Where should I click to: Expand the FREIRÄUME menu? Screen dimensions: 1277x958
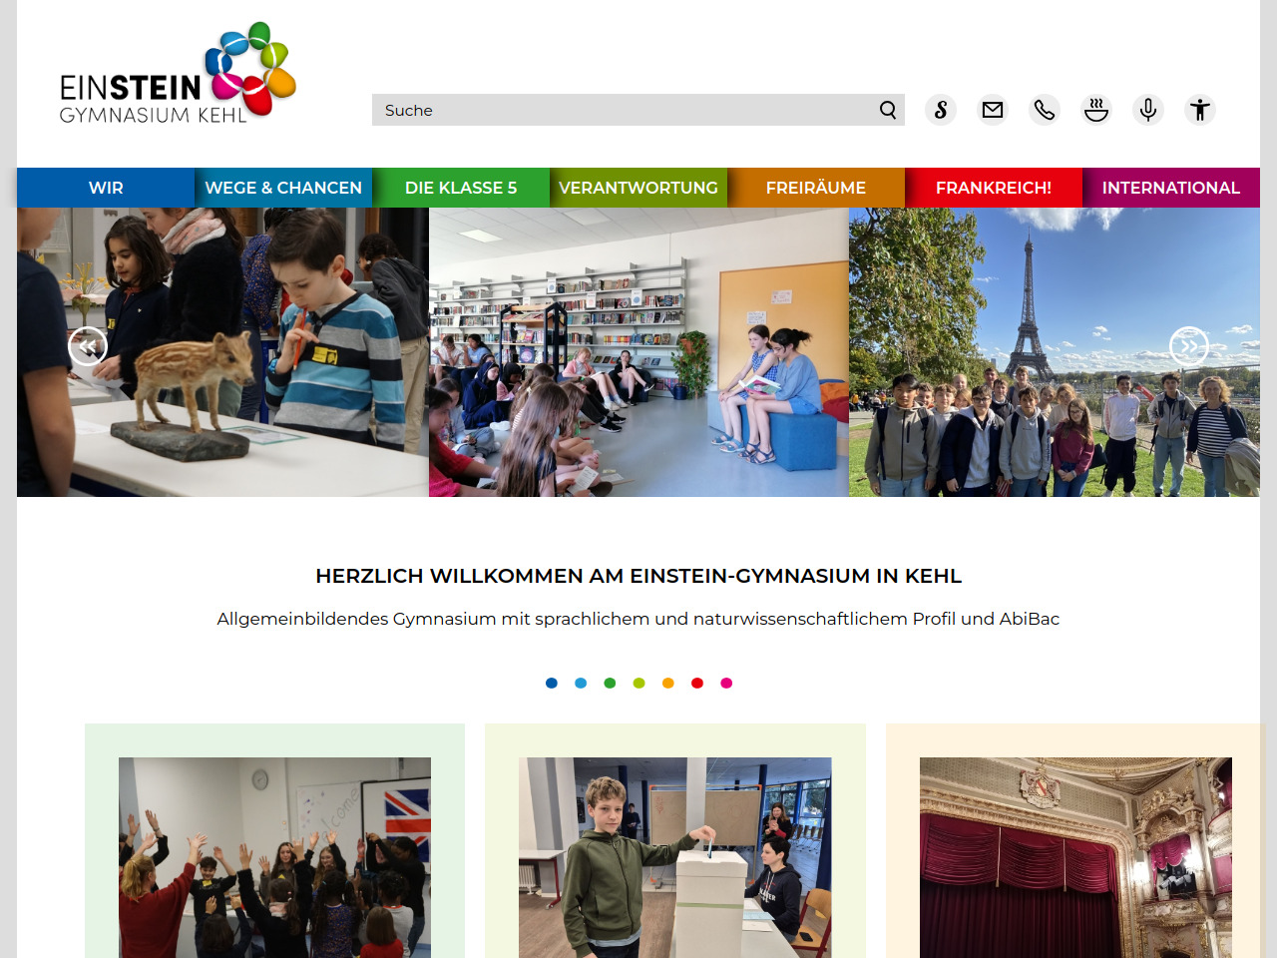[x=816, y=188]
